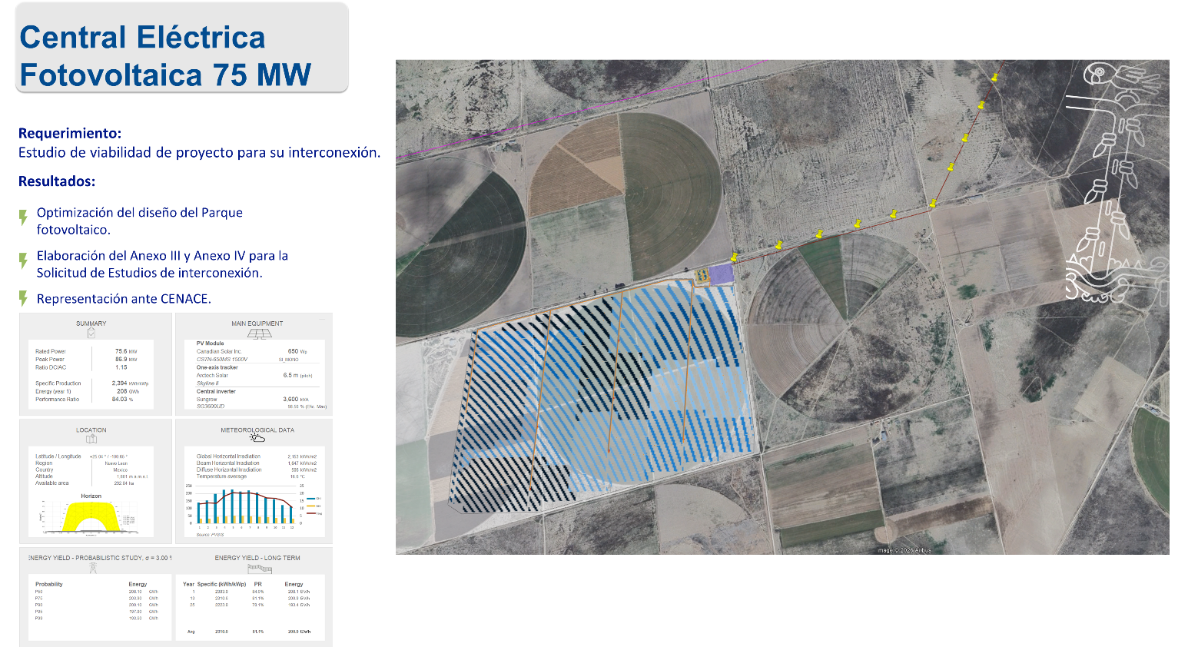The image size is (1198, 647).
Task: Click the 'MAIN EQUIPMENT' panel heading
Action: click(x=257, y=323)
